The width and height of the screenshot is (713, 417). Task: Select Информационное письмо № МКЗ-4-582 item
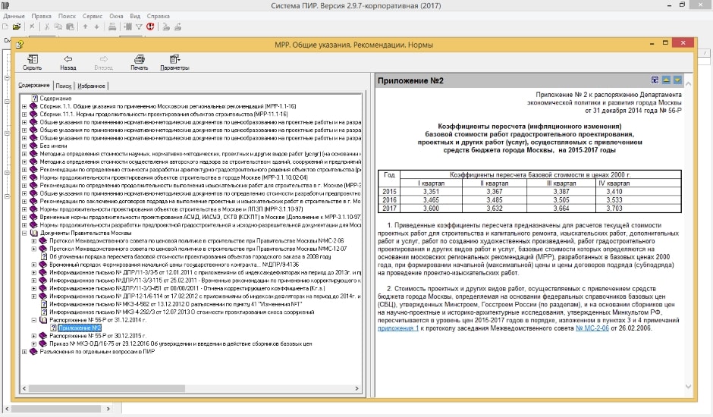pos(175,304)
